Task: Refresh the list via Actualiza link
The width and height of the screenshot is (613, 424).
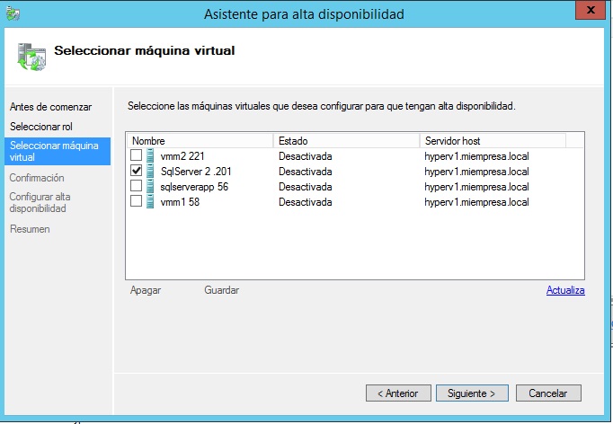Action: point(565,290)
